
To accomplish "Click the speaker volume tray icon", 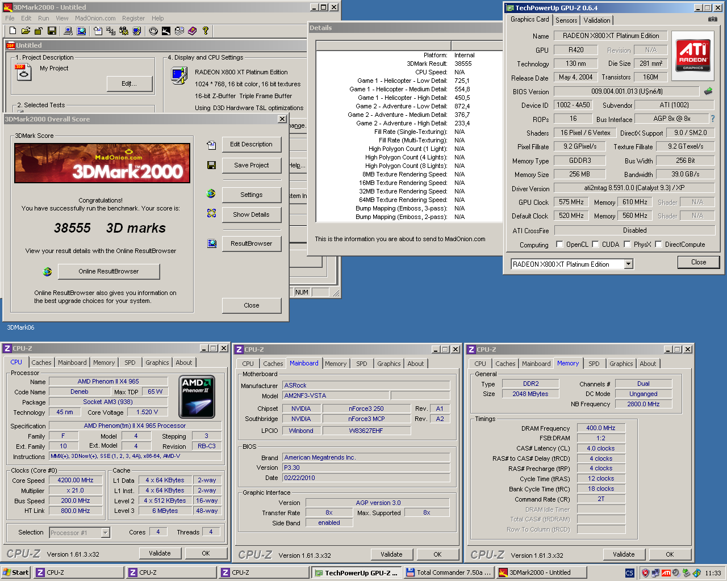I will [676, 572].
